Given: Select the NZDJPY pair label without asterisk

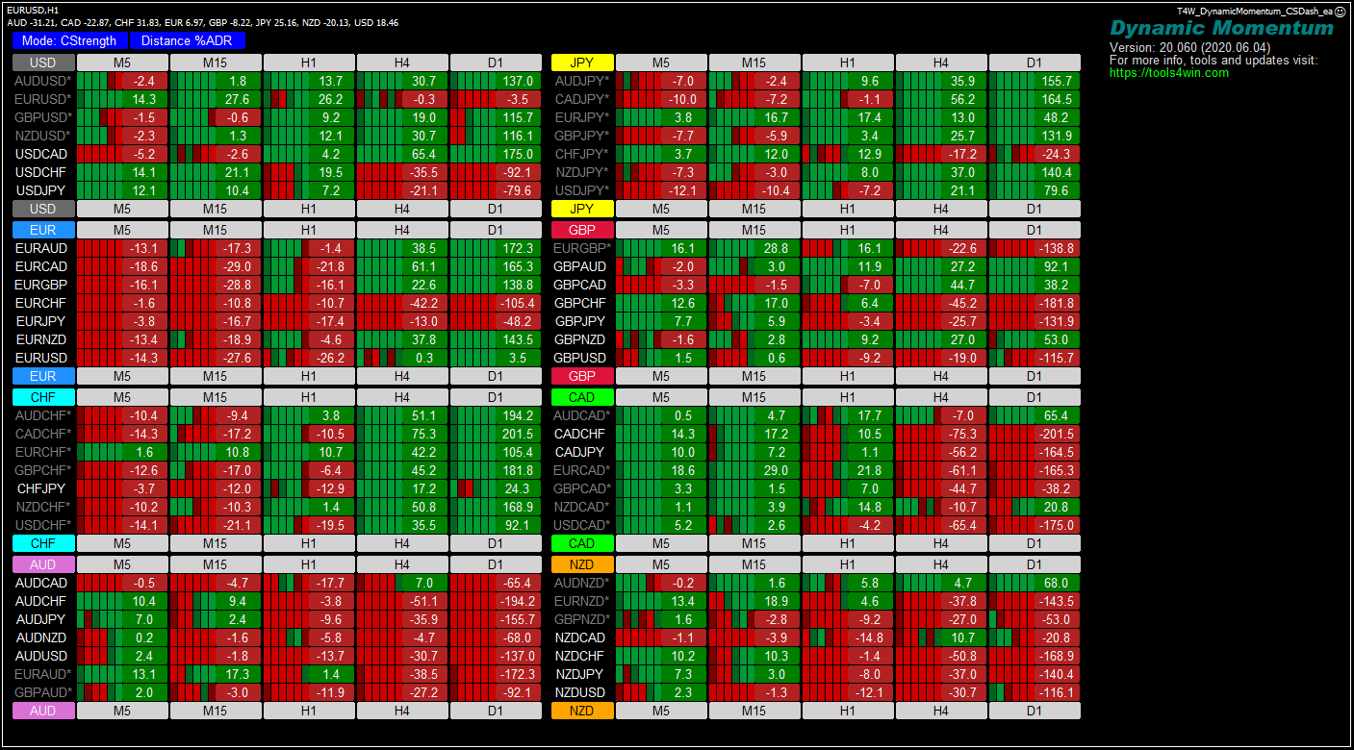Looking at the screenshot, I should coord(579,674).
